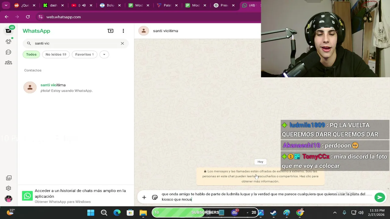Image resolution: width=390 pixels, height=219 pixels.
Task: Reload the WhatsApp page
Action: 28,17
